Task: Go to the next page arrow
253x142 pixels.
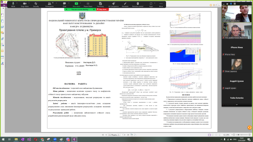Action: pos(125,135)
